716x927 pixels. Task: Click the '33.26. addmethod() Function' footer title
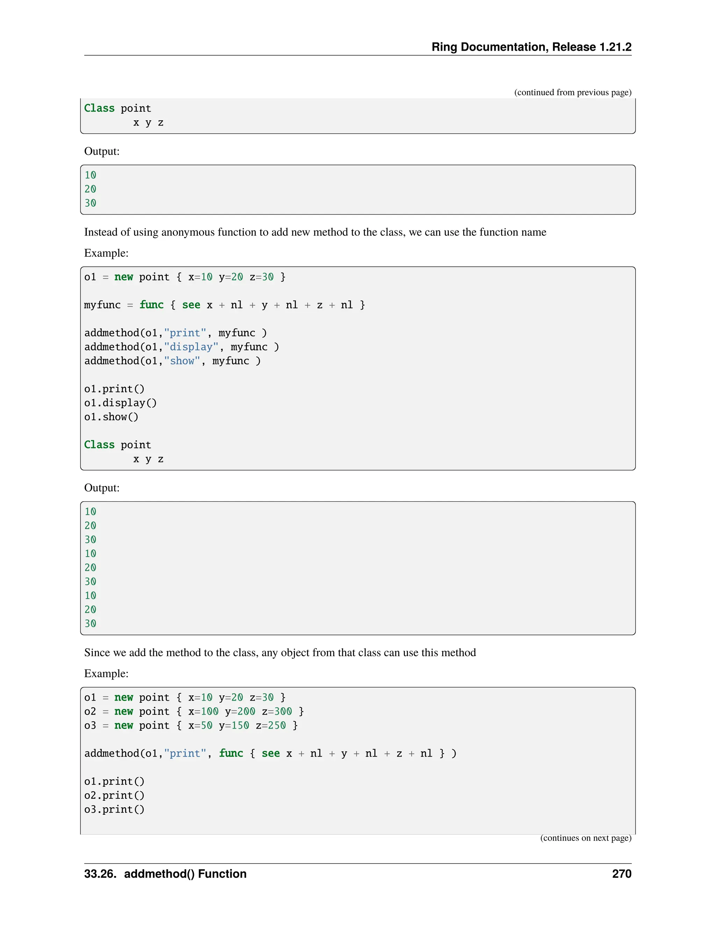[x=165, y=873]
